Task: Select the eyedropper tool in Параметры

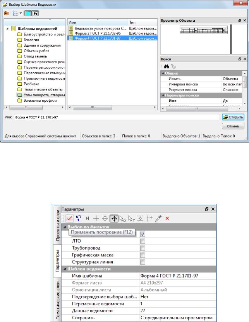Action: coord(158,218)
